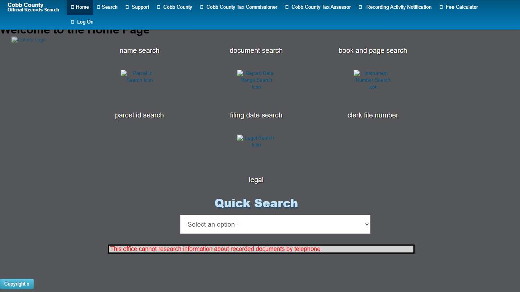The height and width of the screenshot is (292, 520).
Task: Click the Legal Search icon
Action: coord(255,141)
